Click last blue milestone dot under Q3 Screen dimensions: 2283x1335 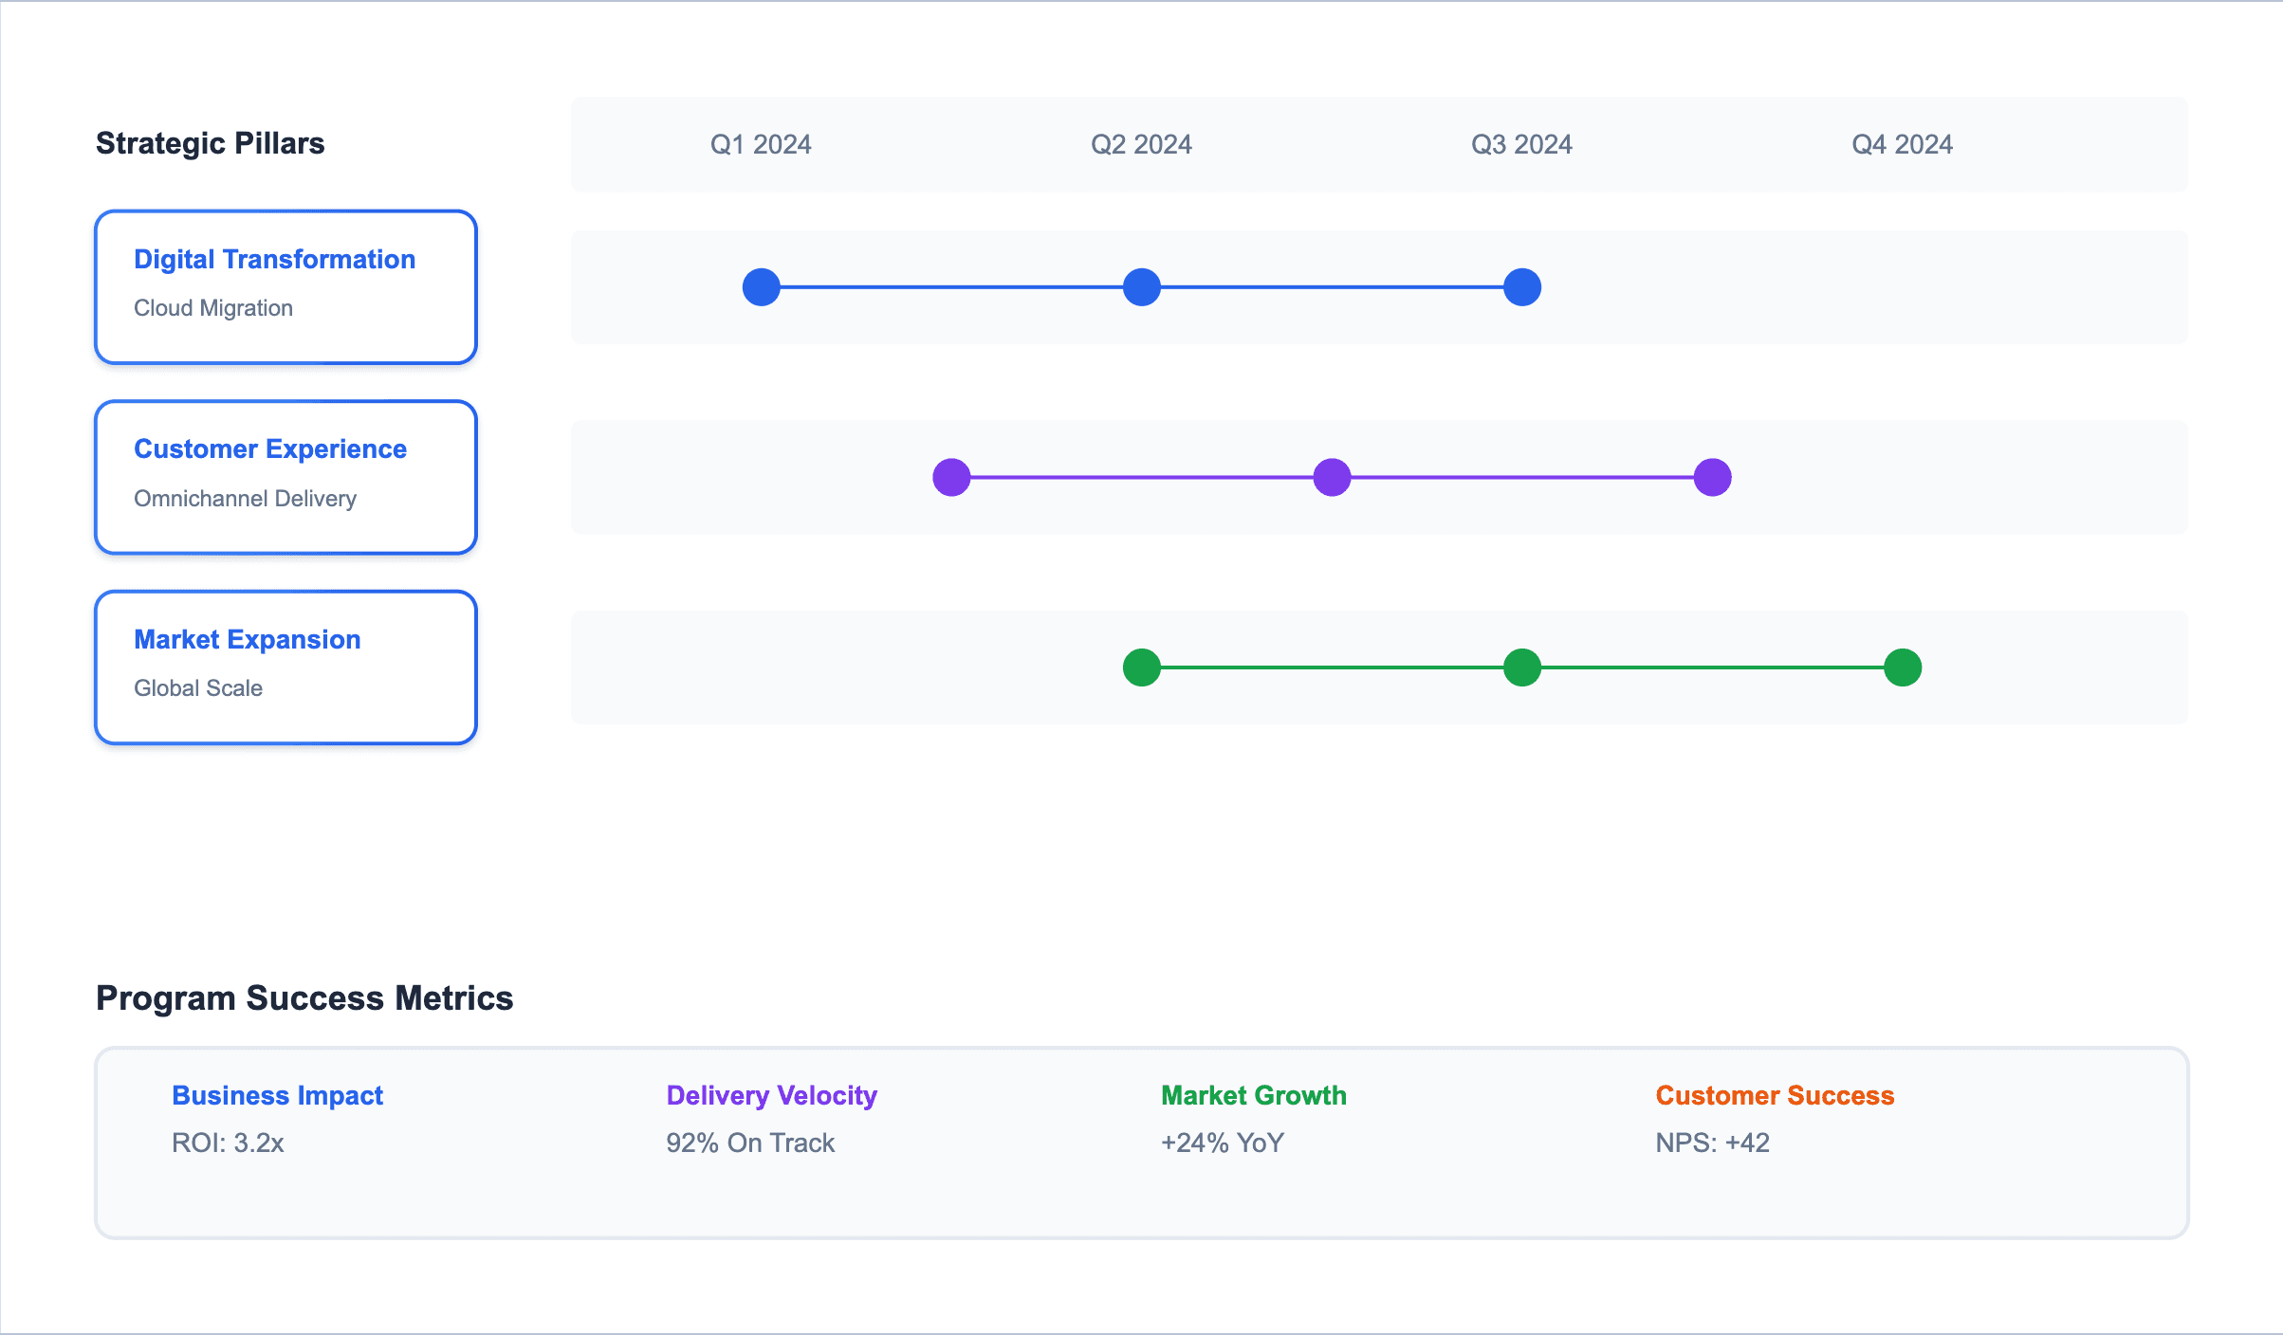click(x=1521, y=287)
